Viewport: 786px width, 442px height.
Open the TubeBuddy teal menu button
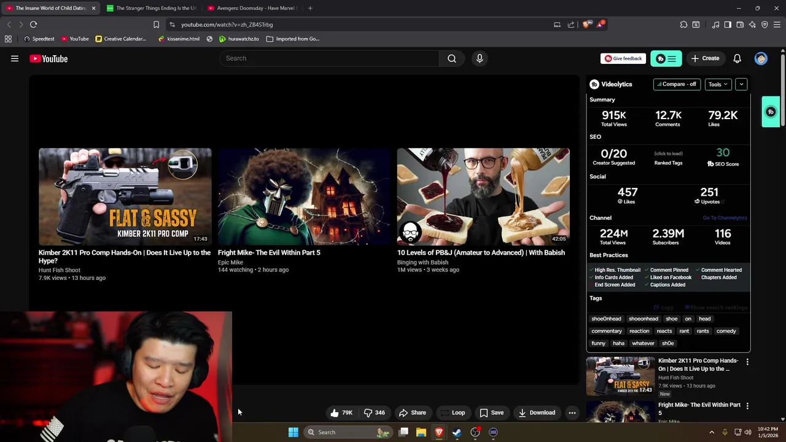(x=666, y=58)
